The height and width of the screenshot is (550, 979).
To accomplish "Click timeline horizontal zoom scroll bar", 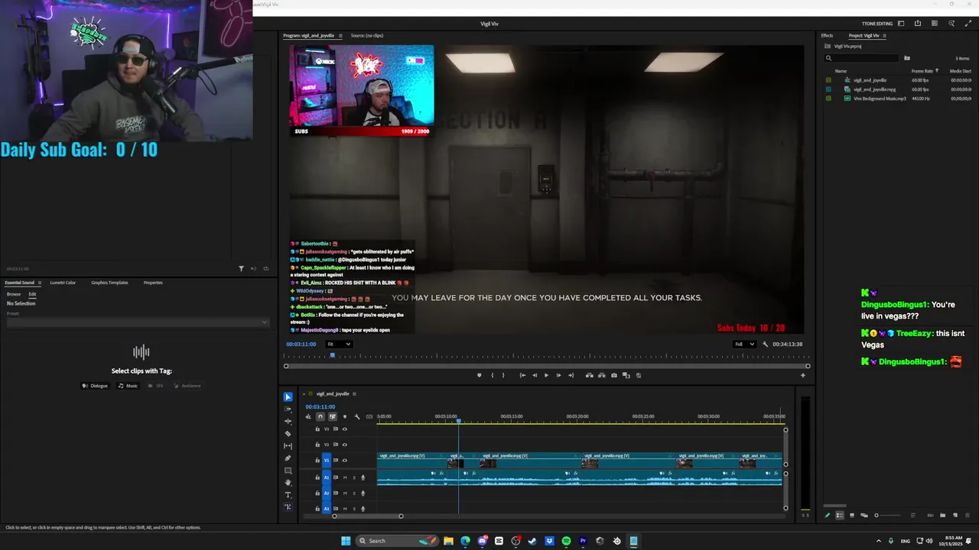I will pos(367,516).
